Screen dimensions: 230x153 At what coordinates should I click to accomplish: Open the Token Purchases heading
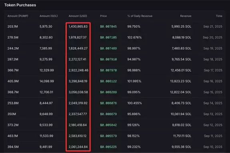[20, 5]
